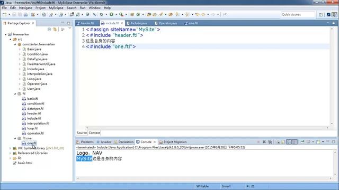This screenshot has height=190, width=339.
Task: Click Open Console icon
Action: pos(318,142)
